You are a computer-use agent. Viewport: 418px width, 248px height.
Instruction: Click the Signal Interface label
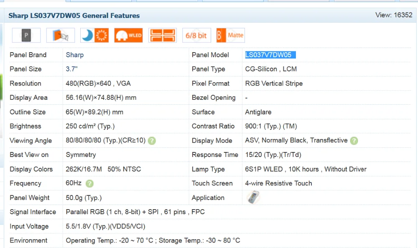click(x=33, y=212)
